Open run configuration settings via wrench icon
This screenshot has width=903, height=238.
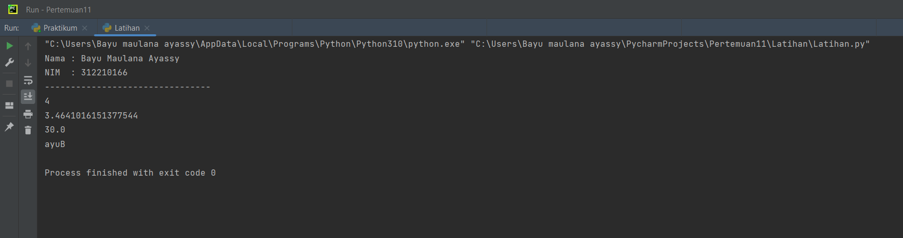pos(9,62)
